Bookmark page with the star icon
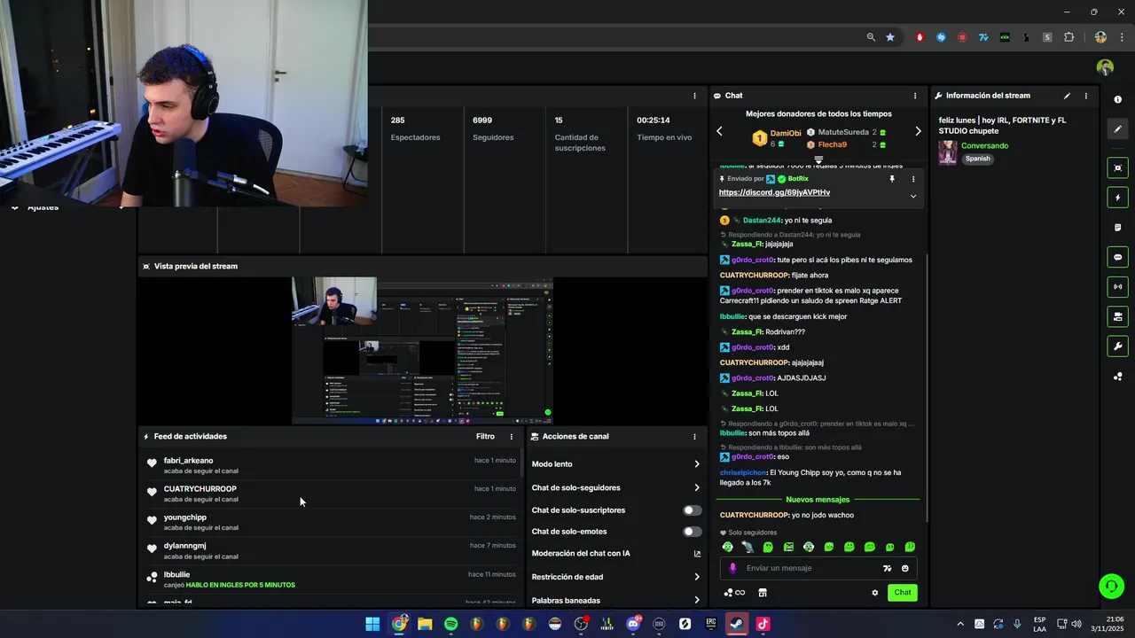 (x=890, y=37)
